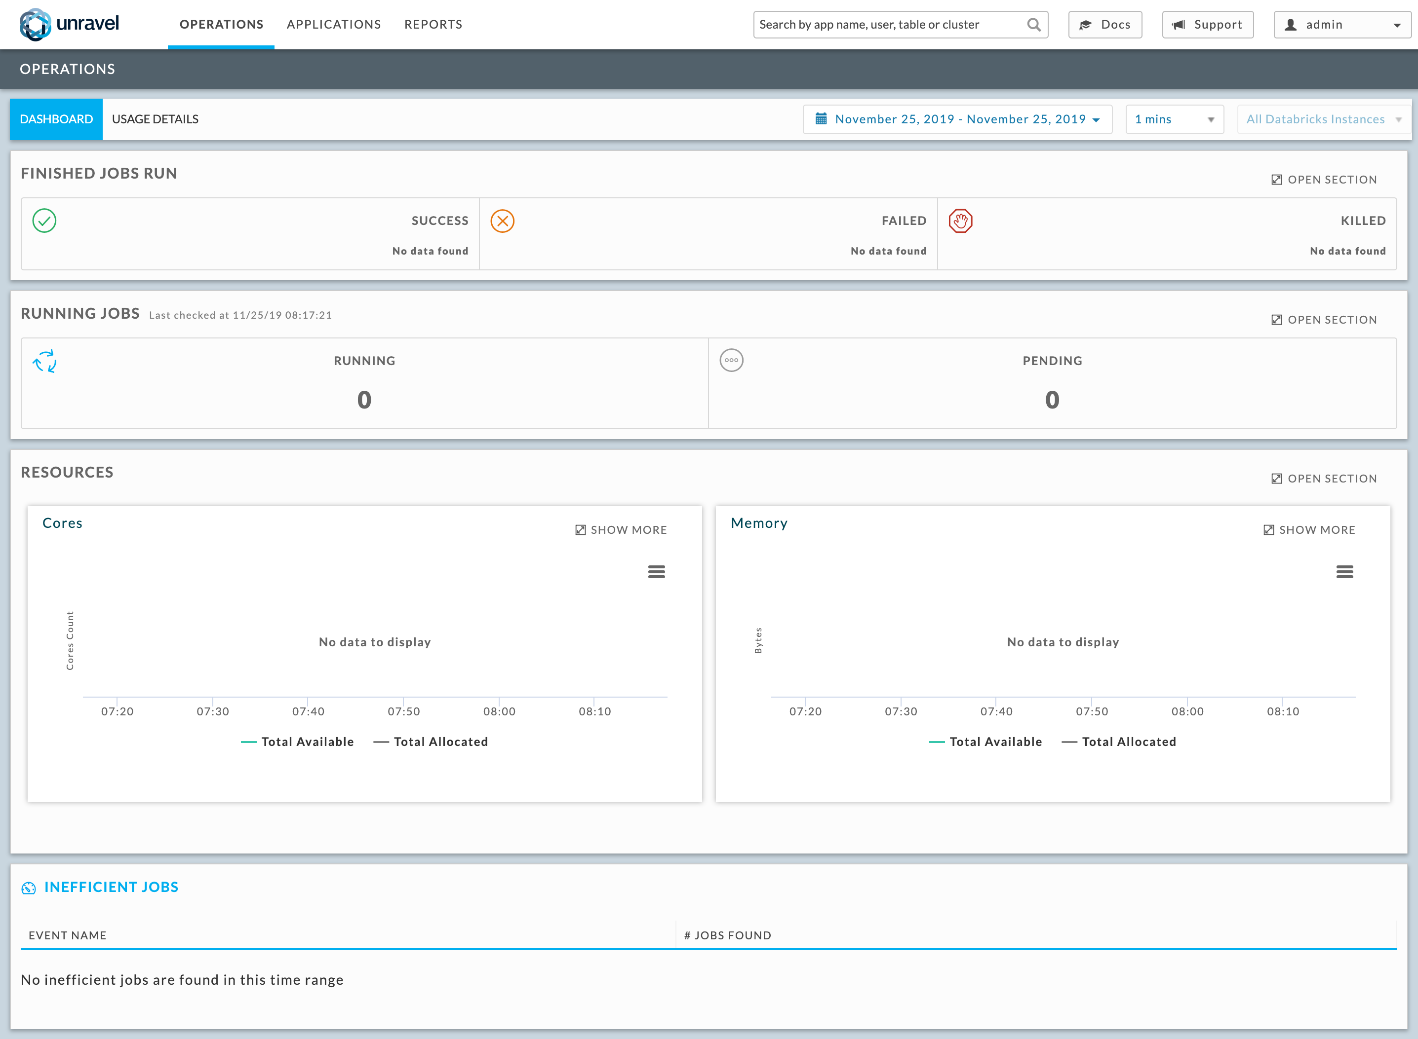1418x1039 pixels.
Task: Click the Inefficient Jobs heading link
Action: 112,888
